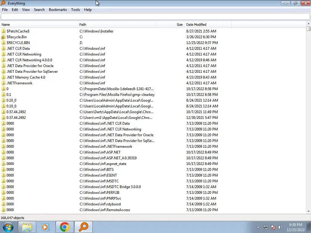The width and height of the screenshot is (311, 233).
Task: Click path C:\Windows\inf\ASP.NET_4.0.30319
Action: tap(108, 158)
